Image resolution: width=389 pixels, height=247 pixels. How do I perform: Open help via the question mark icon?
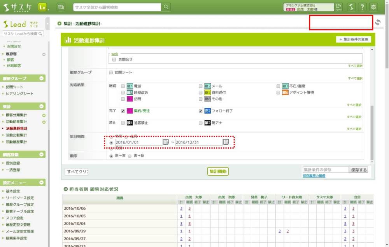(362, 7)
